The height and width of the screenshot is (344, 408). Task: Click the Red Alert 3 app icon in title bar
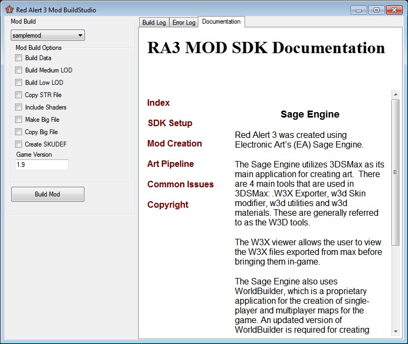coord(9,10)
